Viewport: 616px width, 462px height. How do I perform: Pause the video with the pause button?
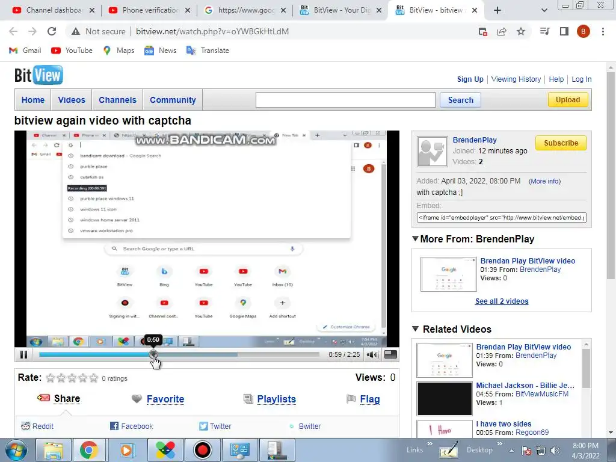(x=23, y=354)
